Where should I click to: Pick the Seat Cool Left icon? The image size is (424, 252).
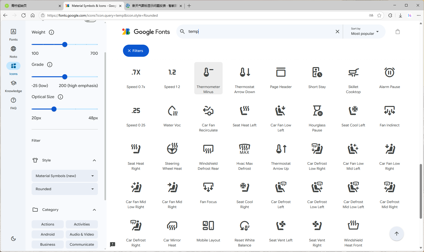tap(353, 117)
